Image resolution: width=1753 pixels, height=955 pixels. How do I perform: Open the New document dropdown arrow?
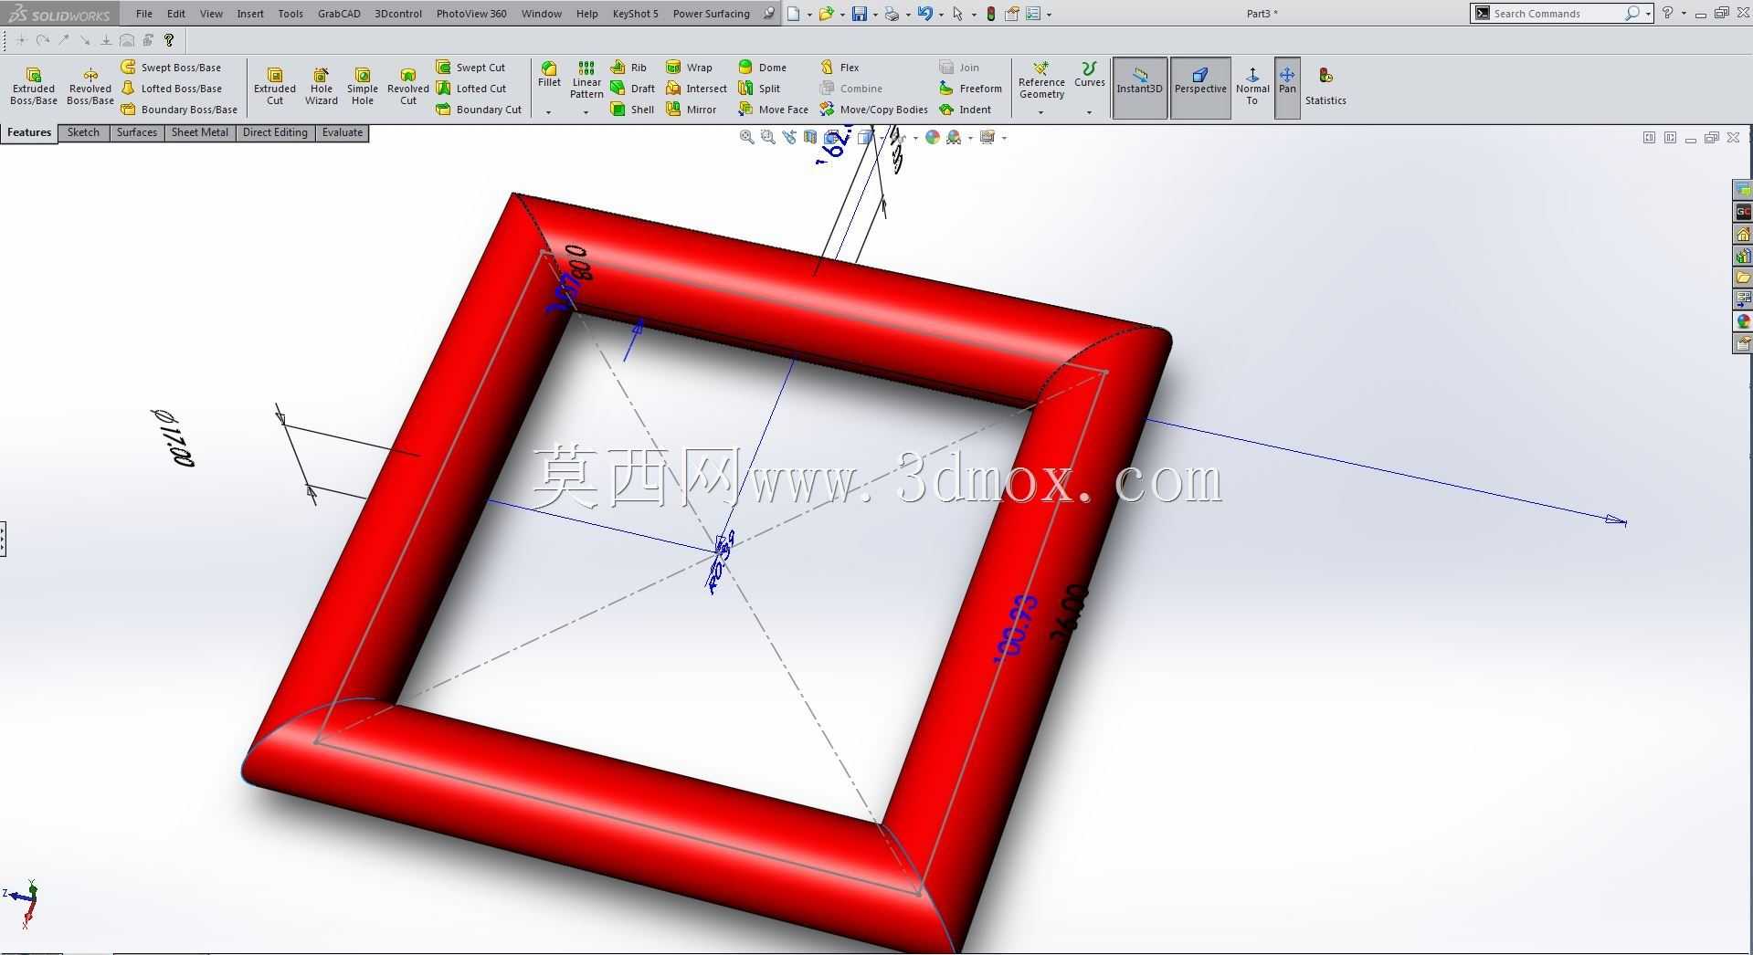click(809, 15)
